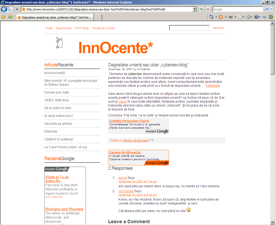The height and width of the screenshot is (225, 276).
Task: Click the browser Back arrow button
Action: pos(4,9)
